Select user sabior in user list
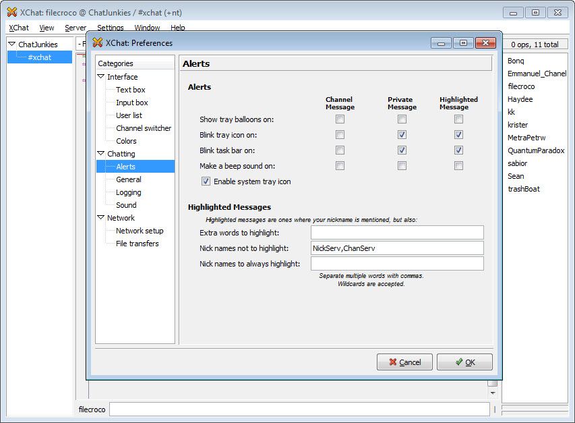575x423 pixels. [x=518, y=164]
